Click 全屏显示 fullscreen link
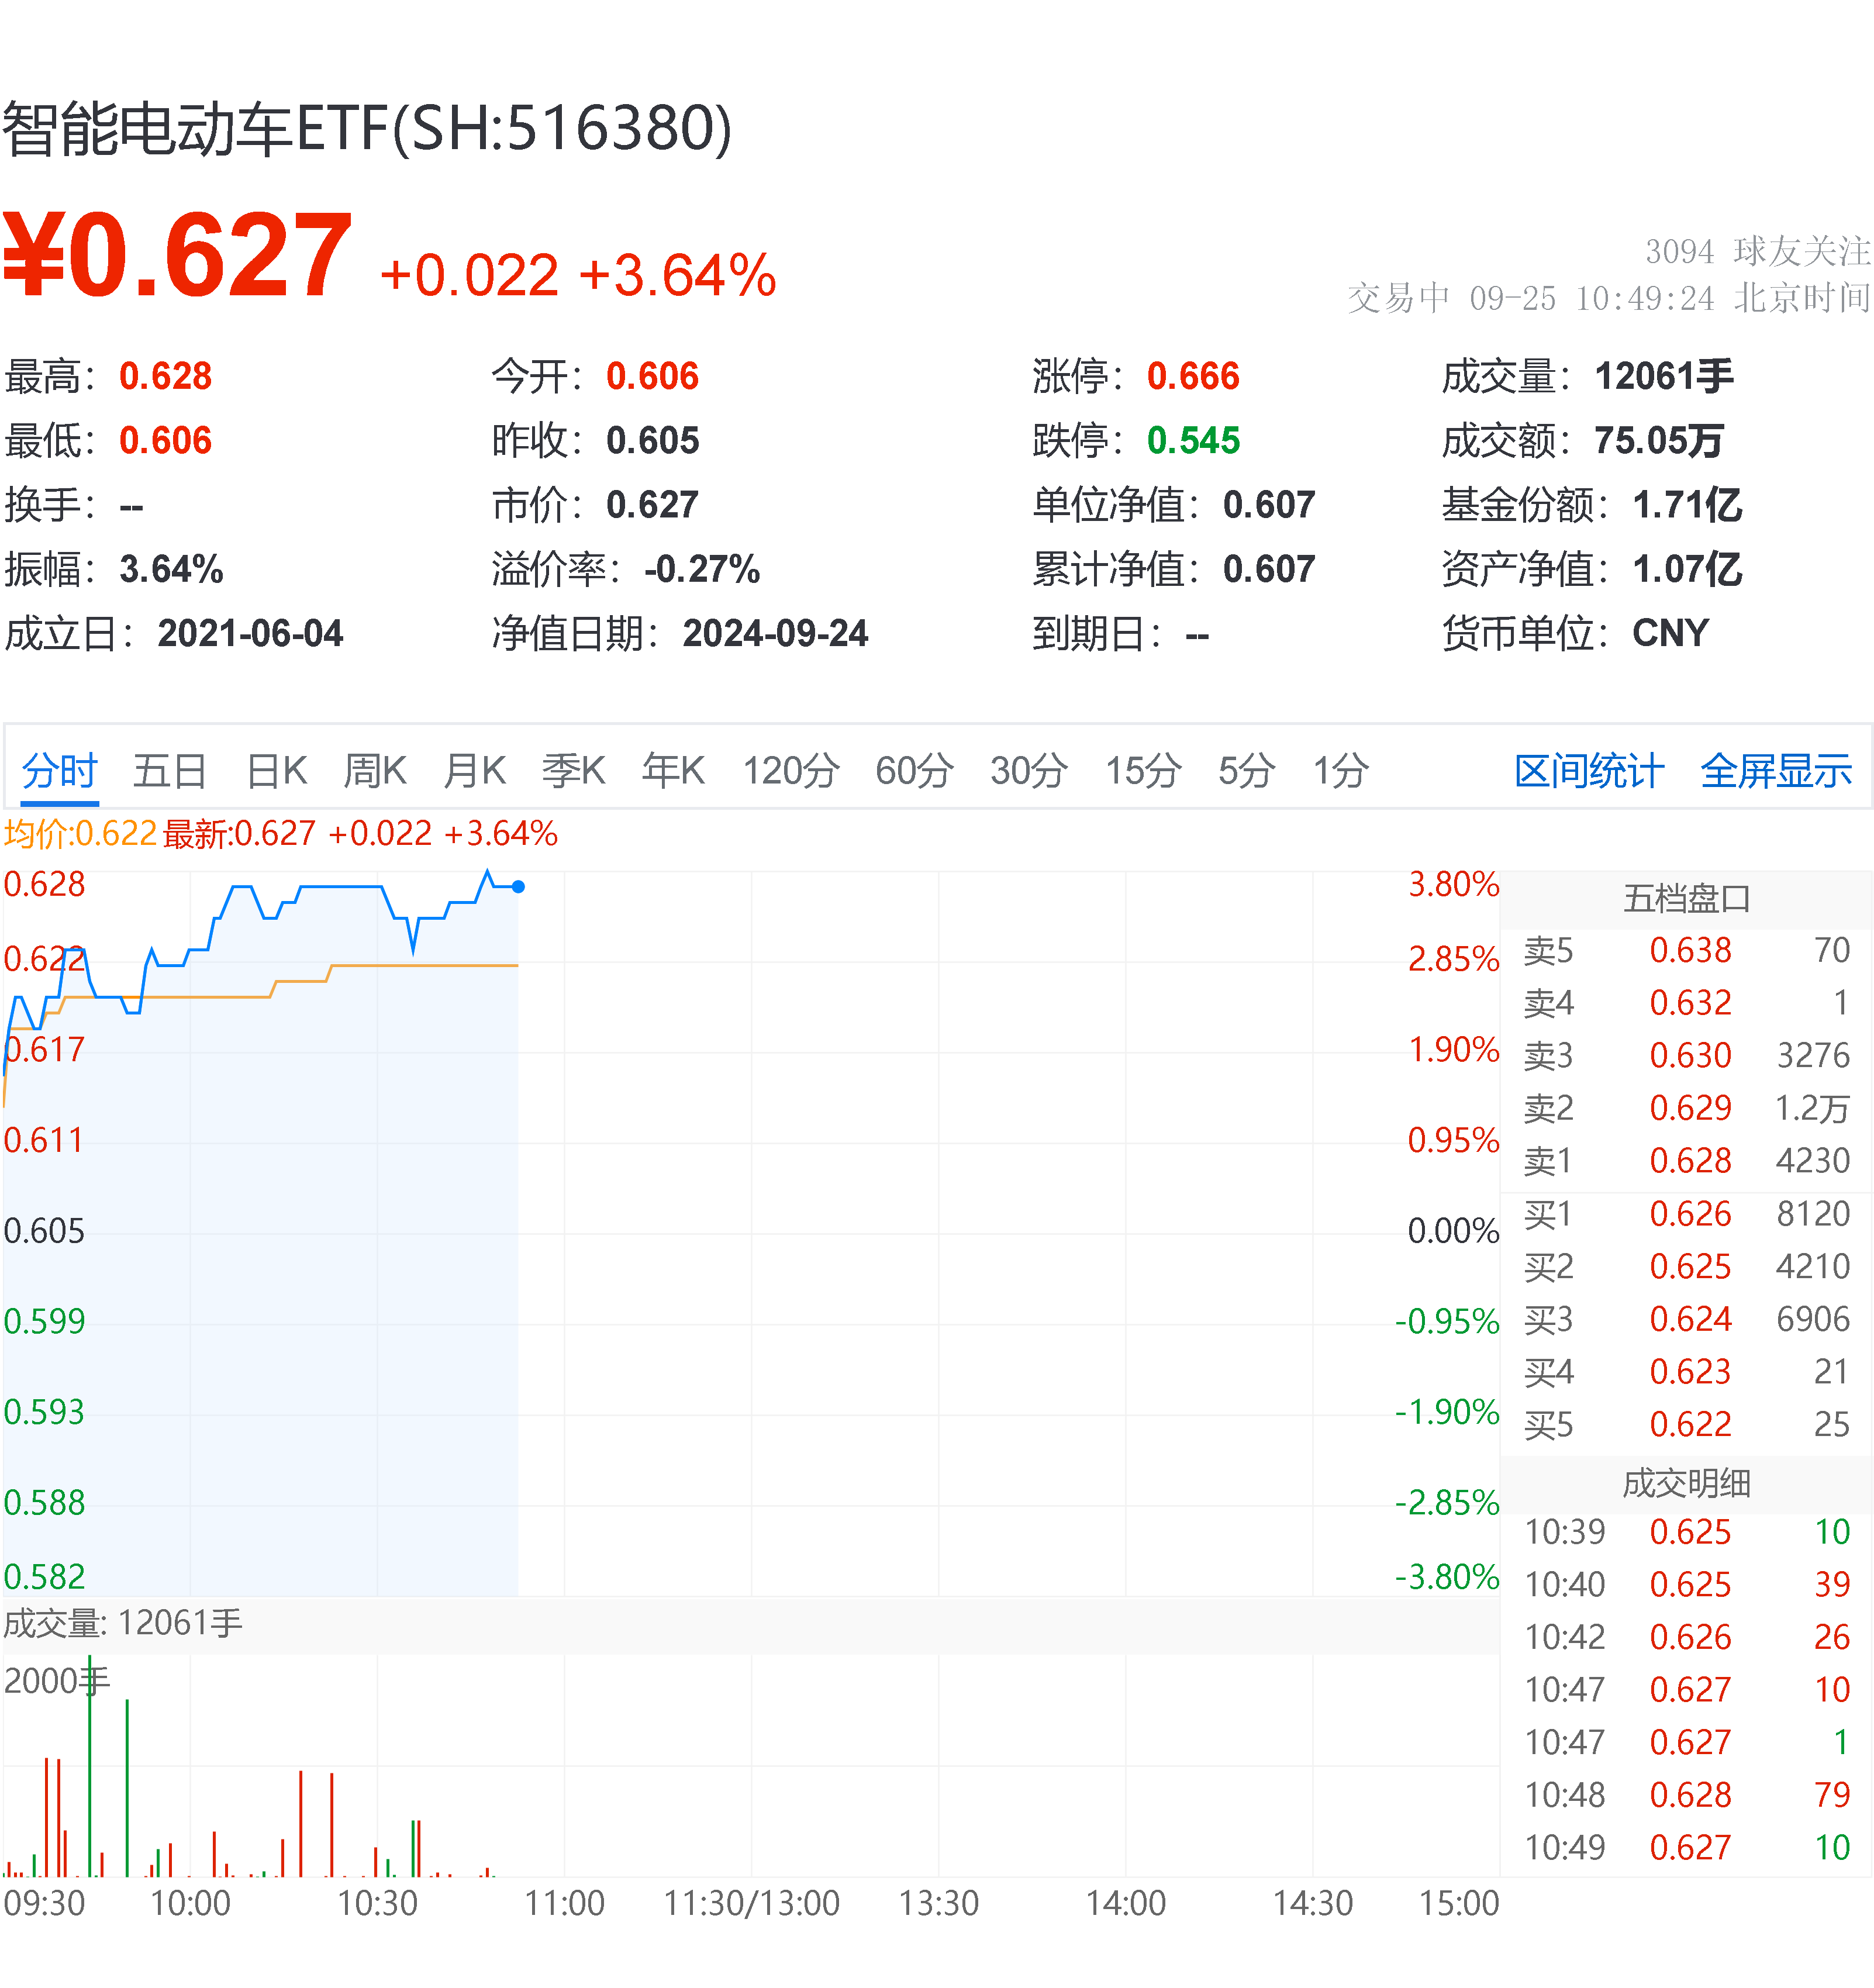This screenshot has height=1988, width=1874. [1776, 771]
